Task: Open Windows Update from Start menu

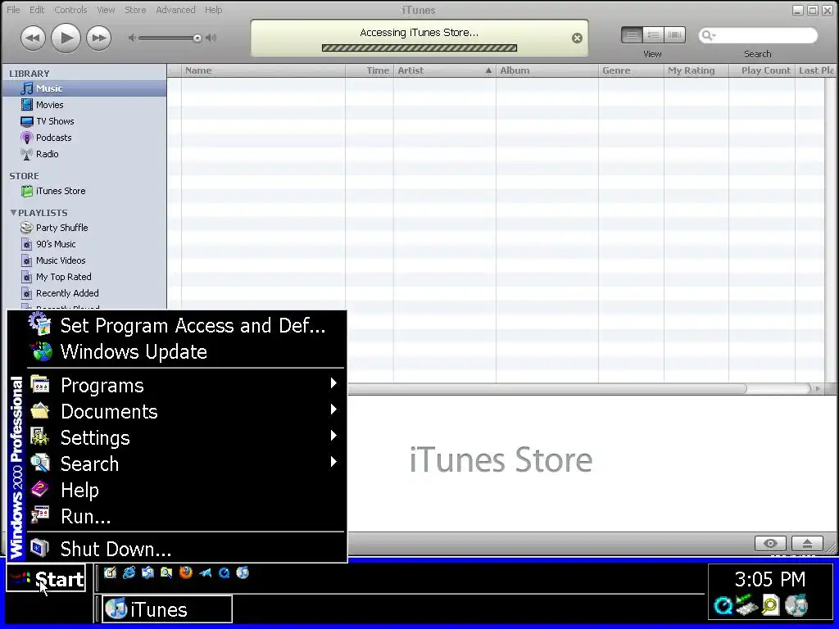Action: [x=187, y=352]
